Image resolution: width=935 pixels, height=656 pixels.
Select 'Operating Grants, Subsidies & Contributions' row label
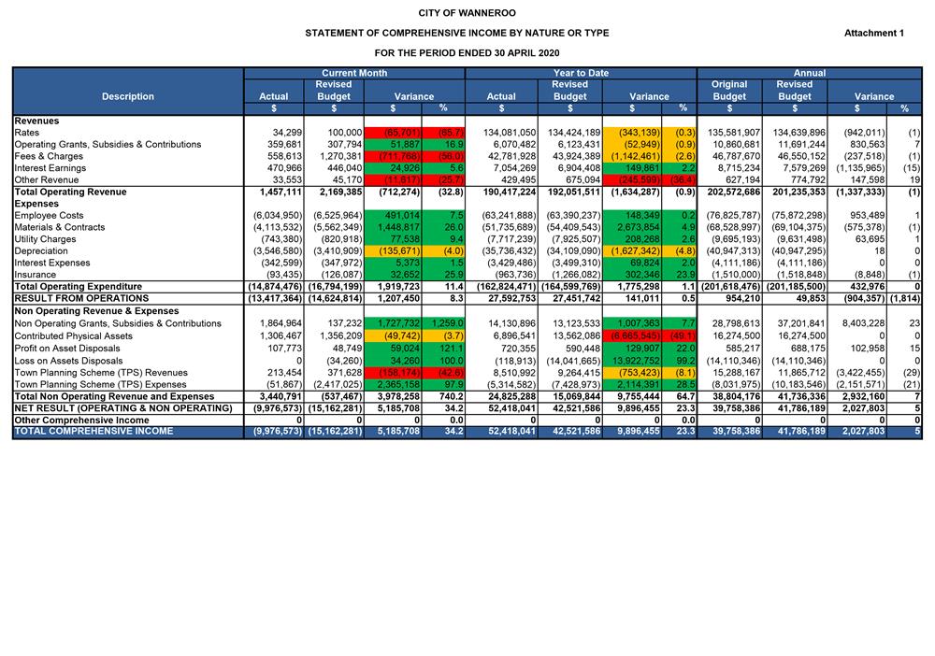point(108,145)
